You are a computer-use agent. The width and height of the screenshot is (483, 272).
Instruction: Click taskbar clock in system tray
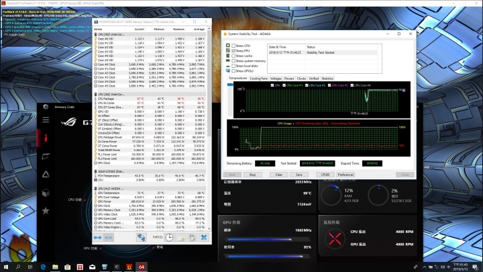tap(460, 267)
